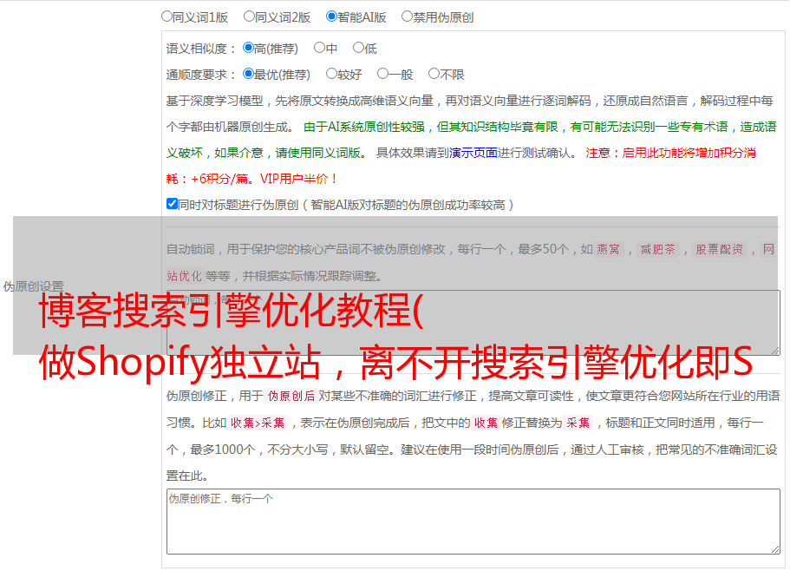Set 语义相似度 to 低
The width and height of the screenshot is (790, 571).
[358, 48]
